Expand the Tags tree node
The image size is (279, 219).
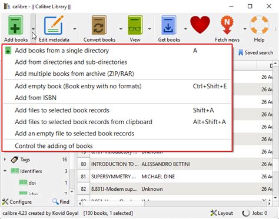click(5, 160)
